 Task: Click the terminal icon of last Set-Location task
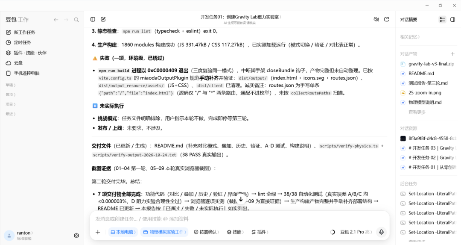point(403,232)
